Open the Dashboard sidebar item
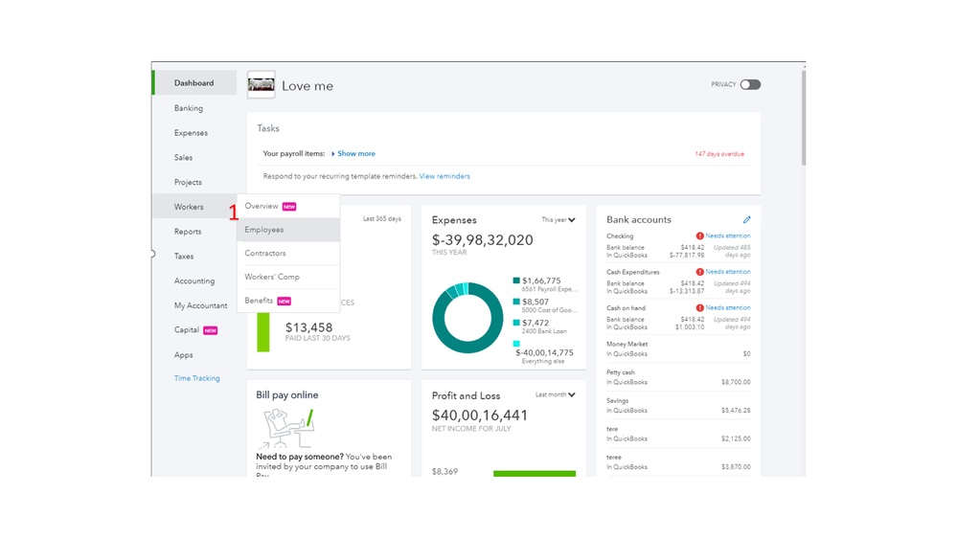The height and width of the screenshot is (538, 957). point(194,83)
